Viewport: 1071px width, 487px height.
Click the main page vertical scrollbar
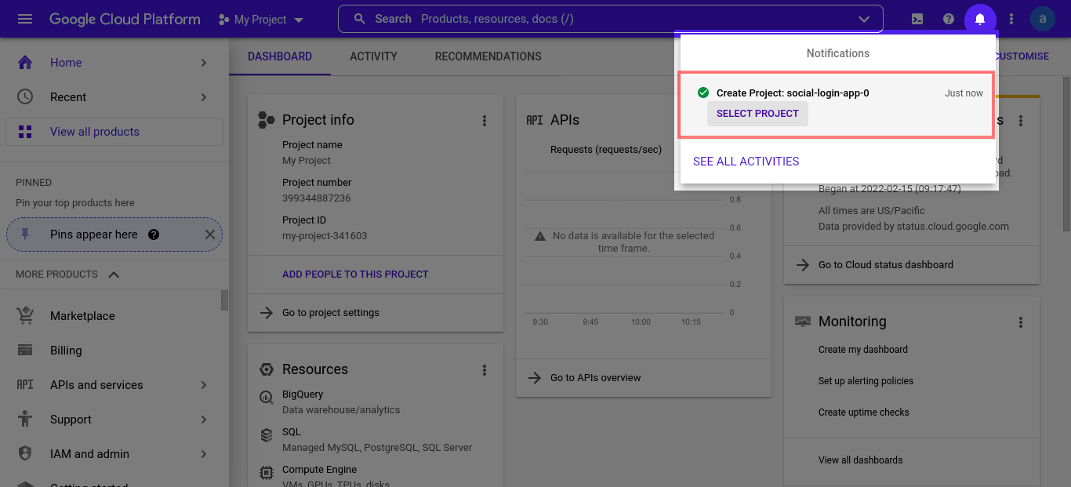(1066, 153)
